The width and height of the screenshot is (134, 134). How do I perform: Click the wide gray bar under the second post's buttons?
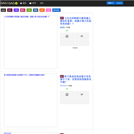(74, 101)
